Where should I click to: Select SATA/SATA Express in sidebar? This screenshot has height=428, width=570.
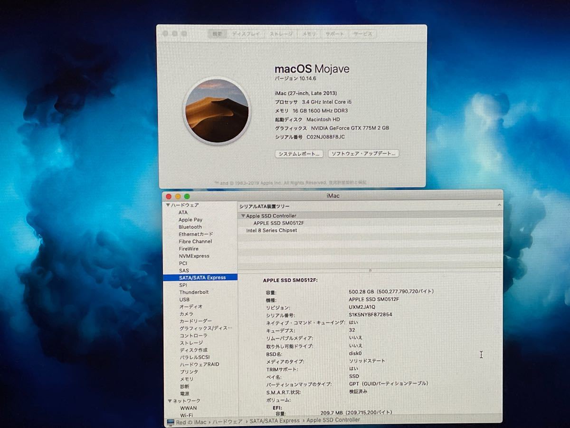click(200, 277)
